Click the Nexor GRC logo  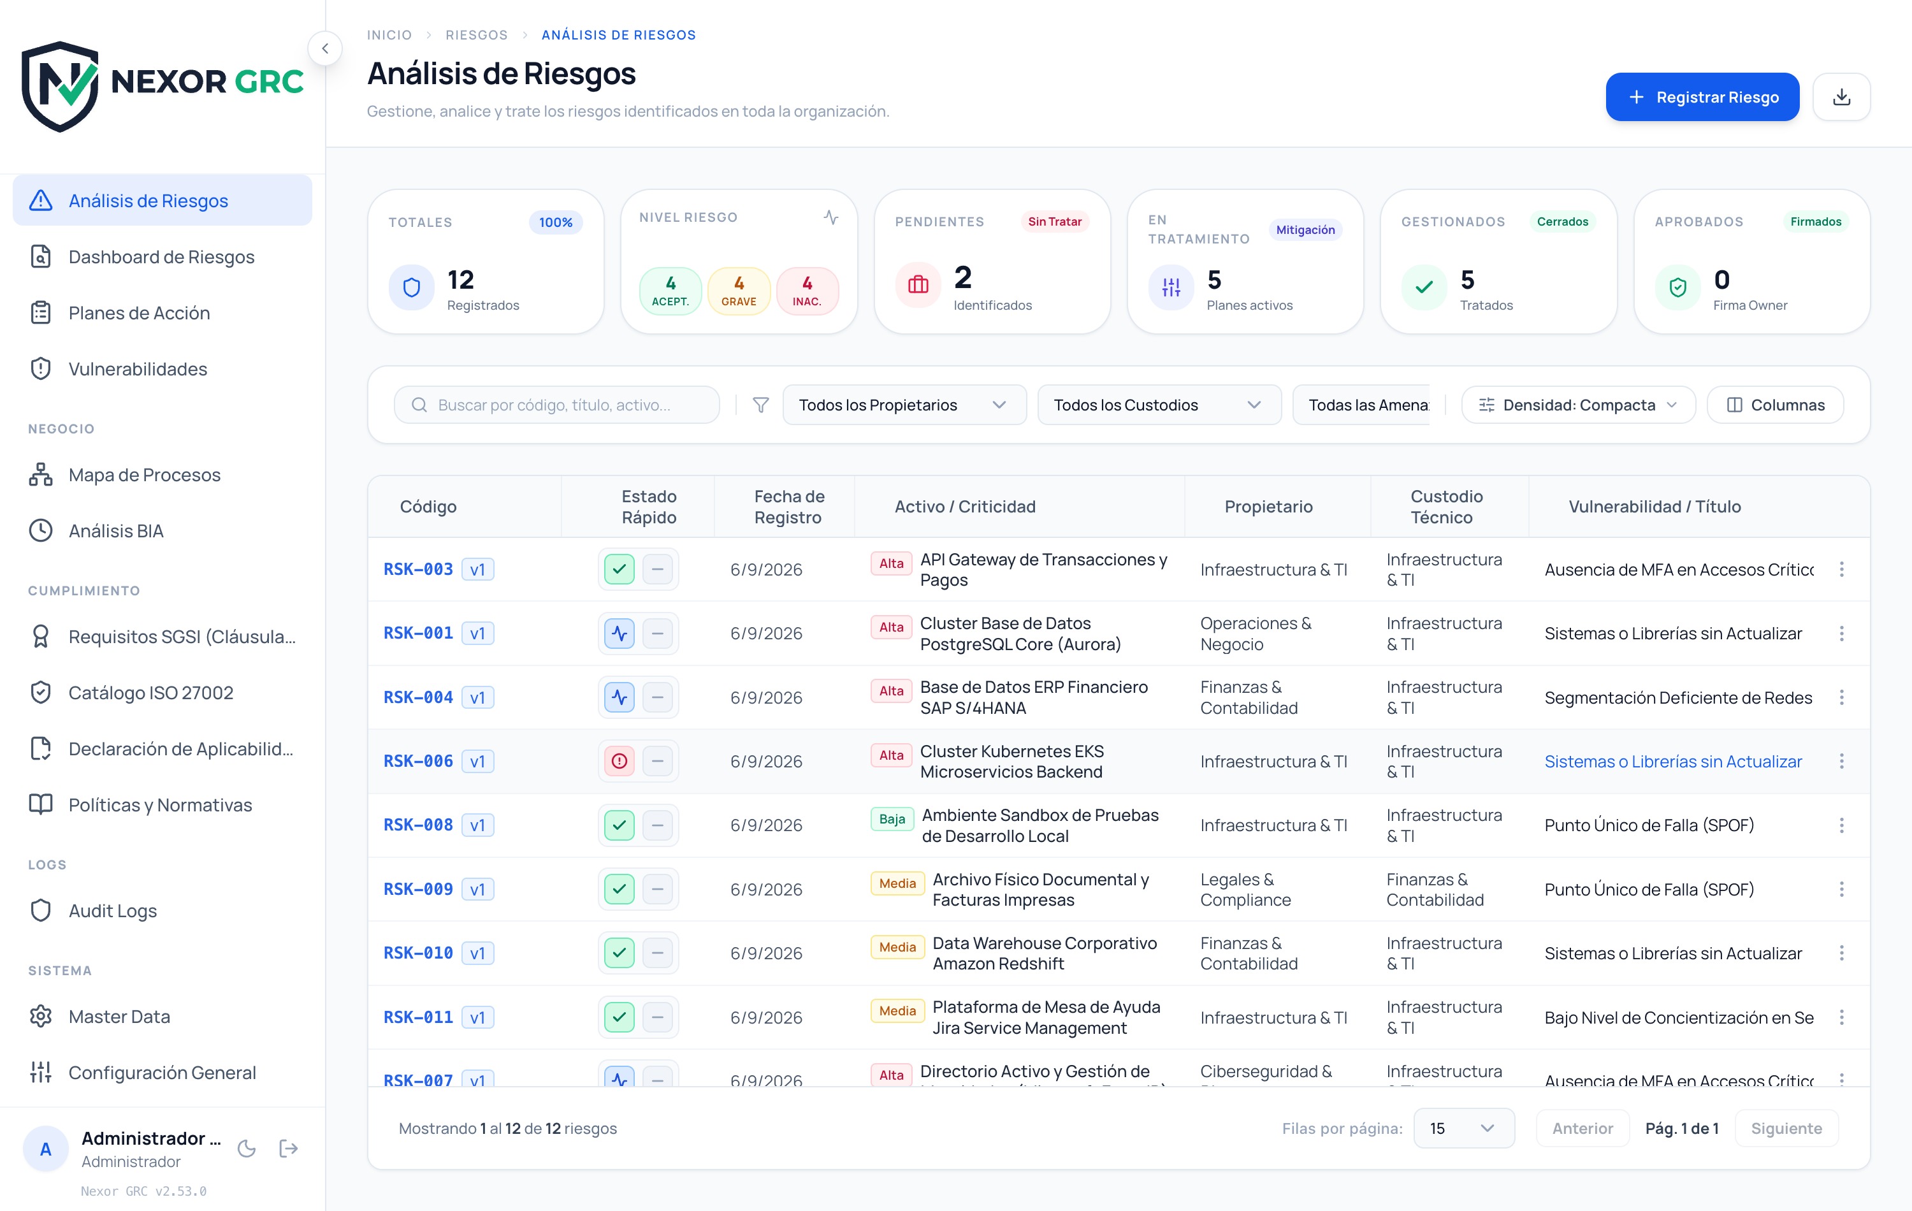click(162, 86)
